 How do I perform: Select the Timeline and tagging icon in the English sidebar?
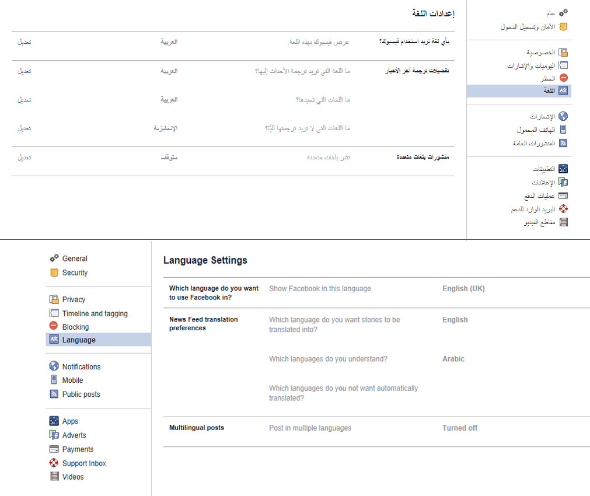54,313
